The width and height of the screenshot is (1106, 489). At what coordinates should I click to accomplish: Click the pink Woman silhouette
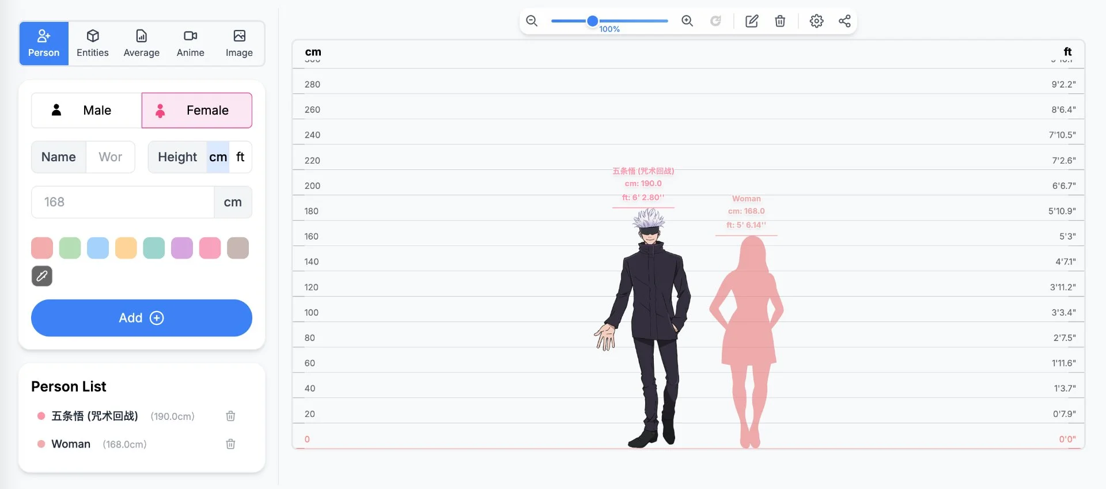pos(747,342)
